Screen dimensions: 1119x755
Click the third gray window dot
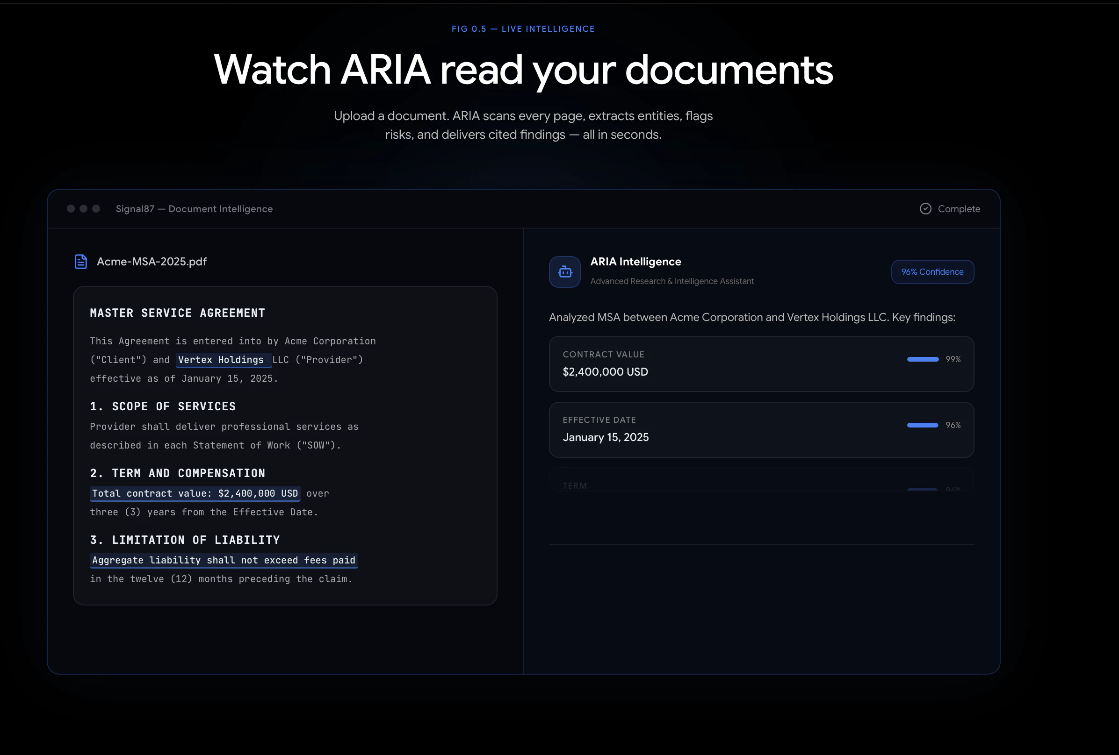(x=96, y=208)
